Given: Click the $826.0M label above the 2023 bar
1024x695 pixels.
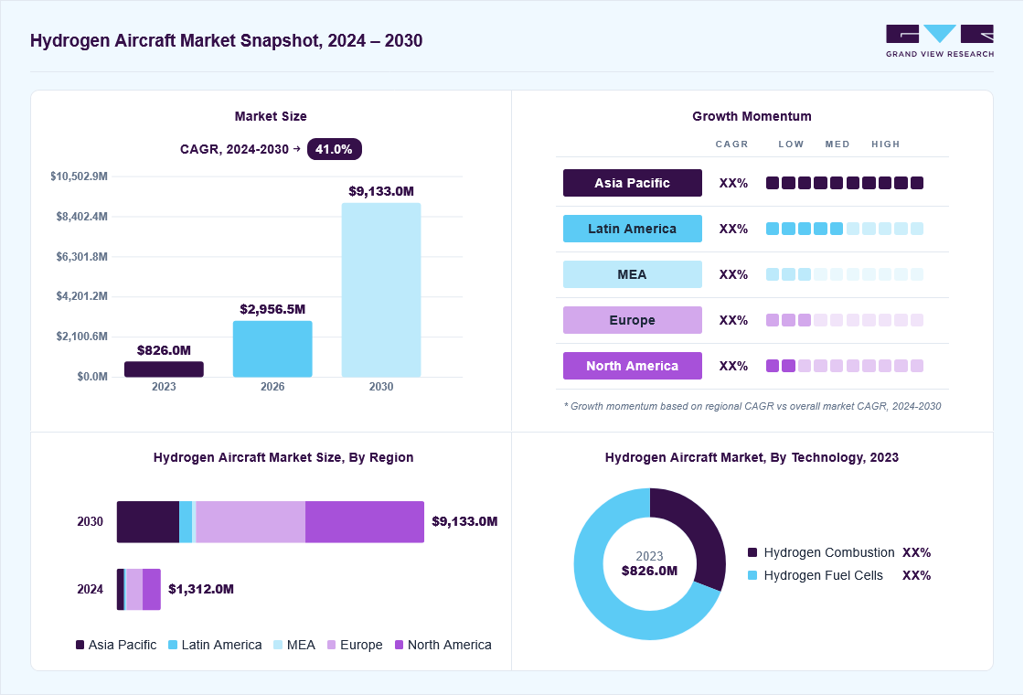Looking at the screenshot, I should pos(164,350).
